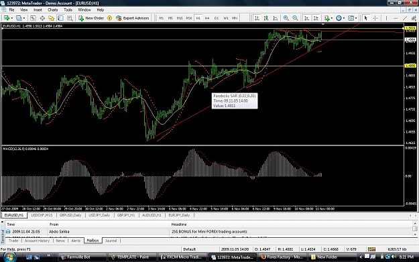Viewport: 419px width, 262px height.
Task: Select the M1 timeframe
Action: [x=161, y=18]
